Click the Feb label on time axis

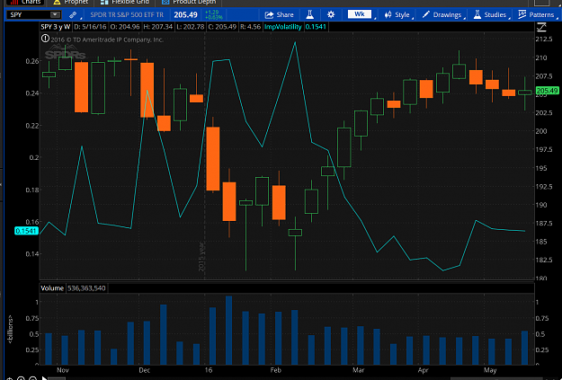276,370
